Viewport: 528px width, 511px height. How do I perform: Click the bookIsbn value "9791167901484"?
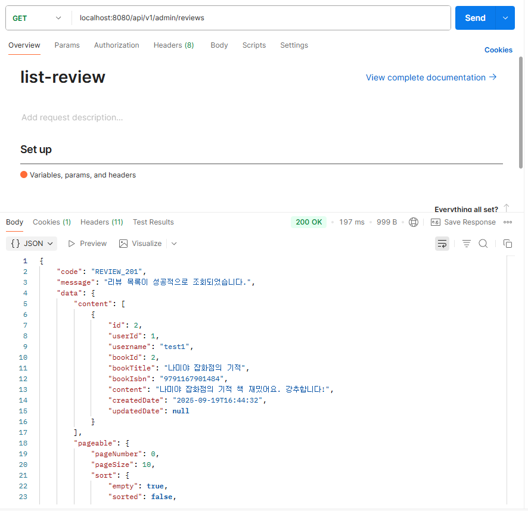(x=191, y=379)
